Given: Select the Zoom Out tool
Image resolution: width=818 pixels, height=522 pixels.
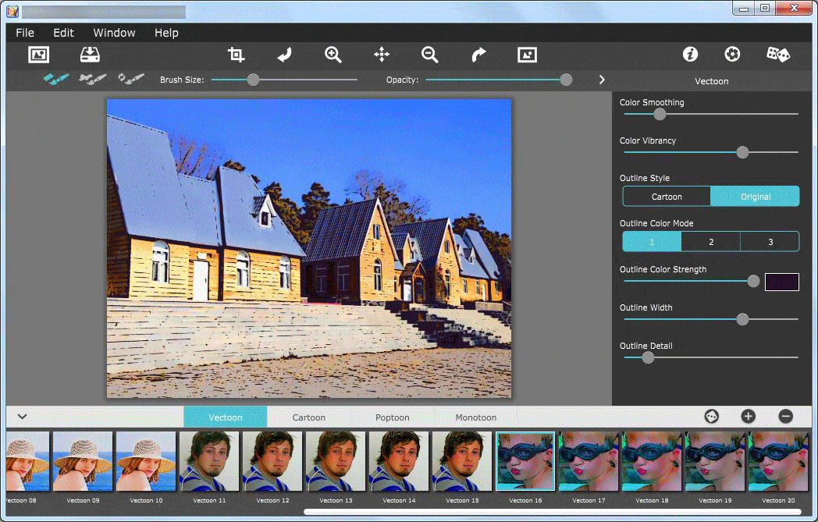Looking at the screenshot, I should click(x=429, y=55).
